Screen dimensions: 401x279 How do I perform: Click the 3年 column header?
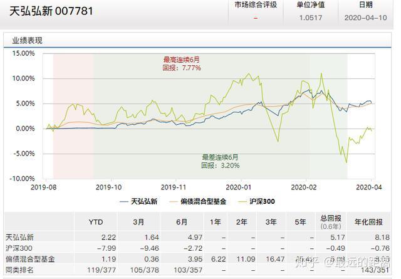(271, 222)
